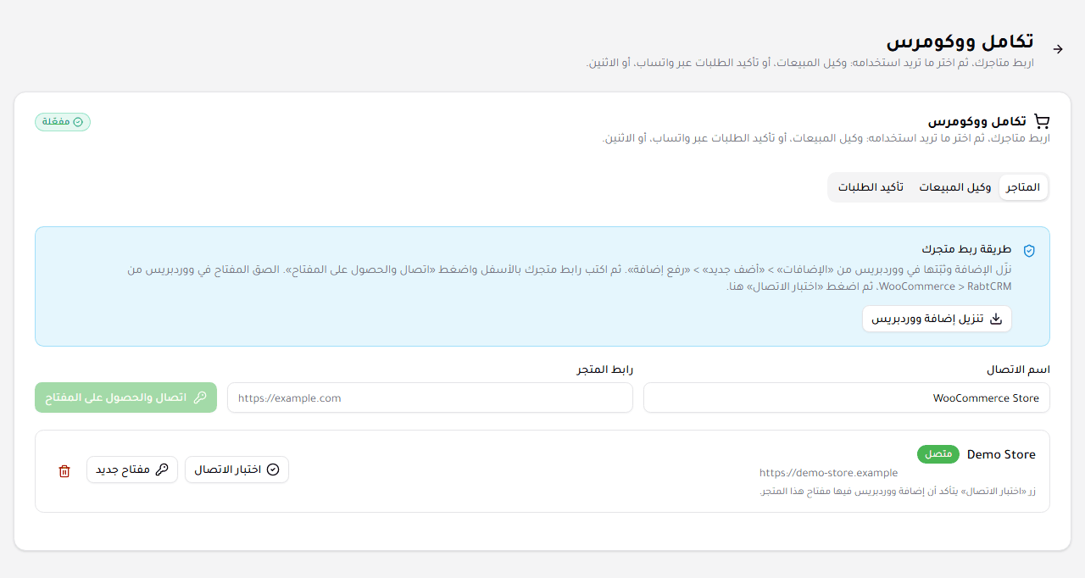Click the shield icon next to طريقة ربط متجرك
Viewport: 1085px width, 578px height.
(x=1029, y=250)
